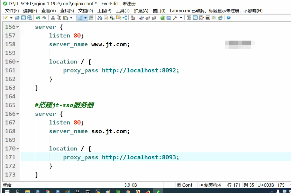Save the file with the floppy icon
This screenshot has width=291, height=193.
point(23,18)
